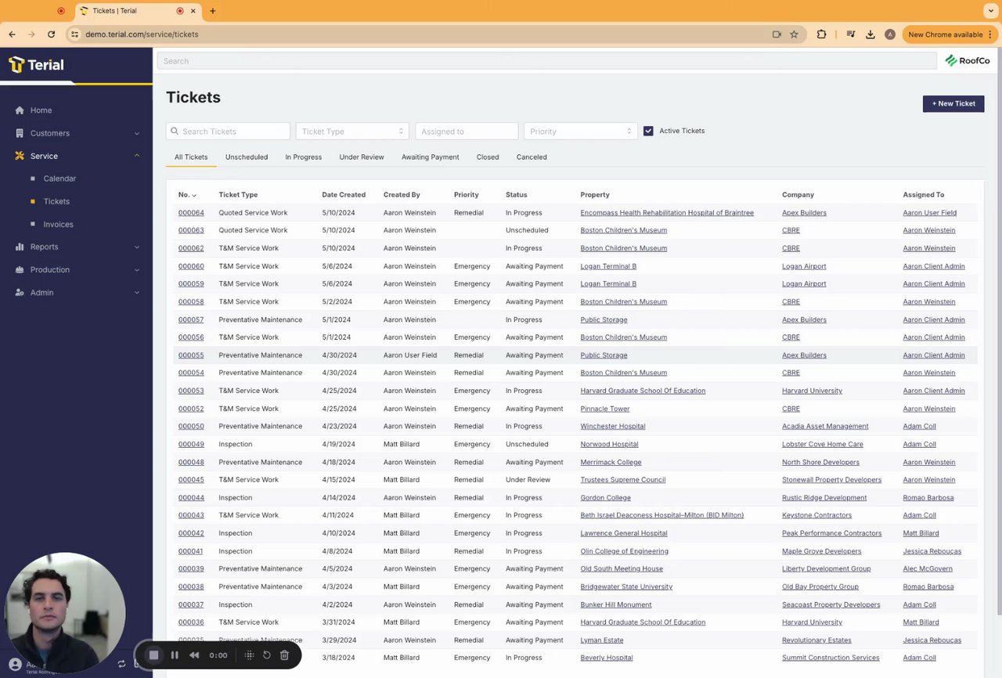Open the Winchester Hospital property link
1002x678 pixels.
point(613,427)
